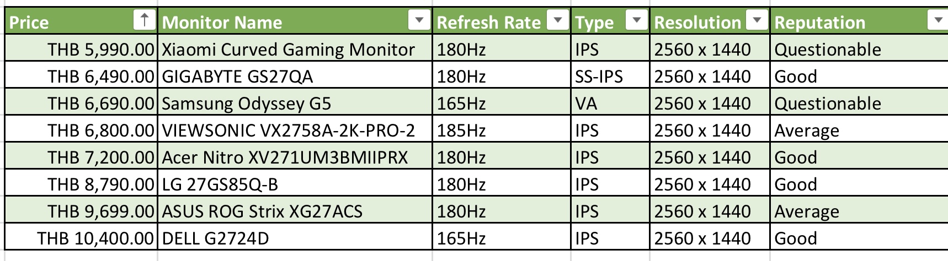Click the ASUS ROG Strix XG27ACS cell
Viewport: 948px width, 261px height.
(x=295, y=211)
